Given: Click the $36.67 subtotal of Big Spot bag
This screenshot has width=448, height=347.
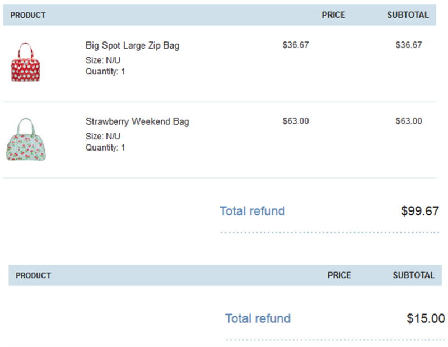Looking at the screenshot, I should 409,45.
